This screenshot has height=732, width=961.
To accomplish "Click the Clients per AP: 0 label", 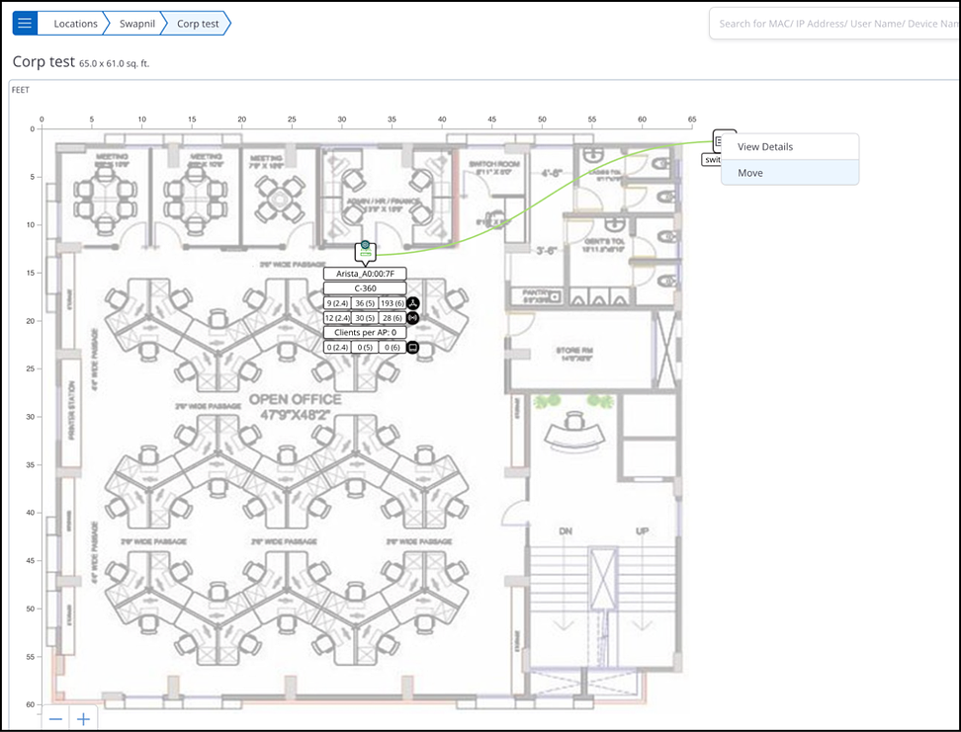I will (x=365, y=333).
